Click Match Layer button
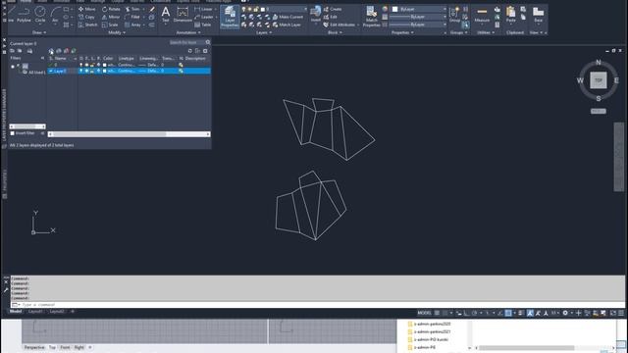The height and width of the screenshot is (353, 628). pos(287,25)
